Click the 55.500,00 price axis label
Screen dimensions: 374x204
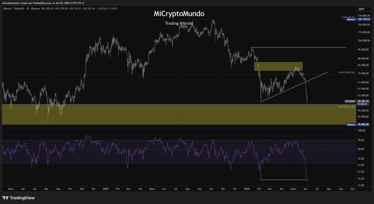click(x=363, y=110)
